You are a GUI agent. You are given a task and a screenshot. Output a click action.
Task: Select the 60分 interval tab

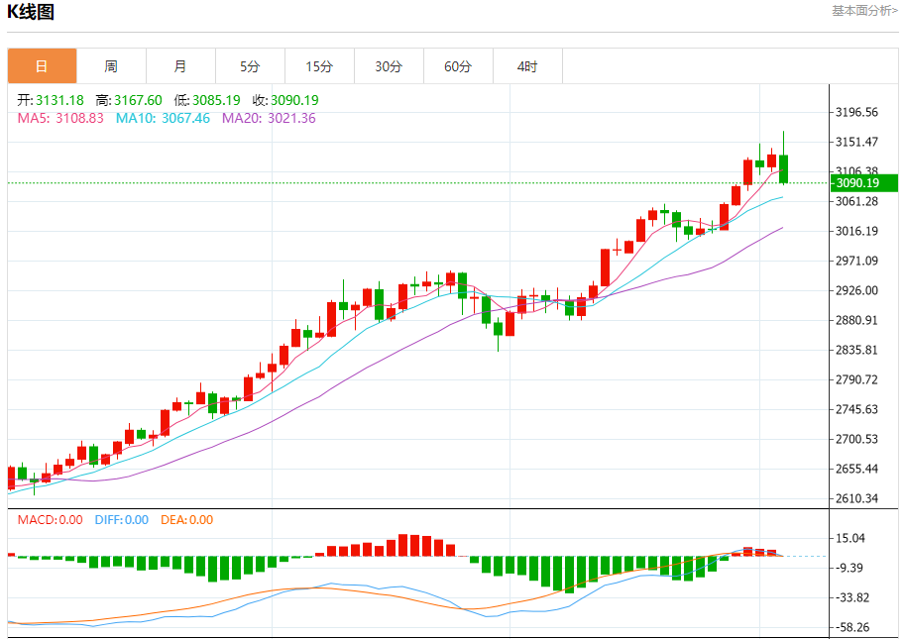(458, 66)
